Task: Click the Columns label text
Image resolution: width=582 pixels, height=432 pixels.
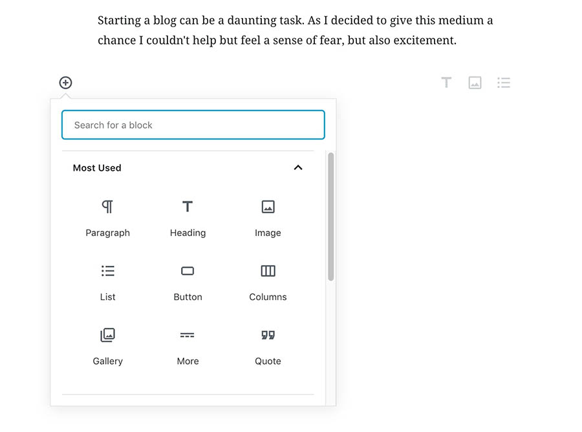Action: click(x=268, y=297)
